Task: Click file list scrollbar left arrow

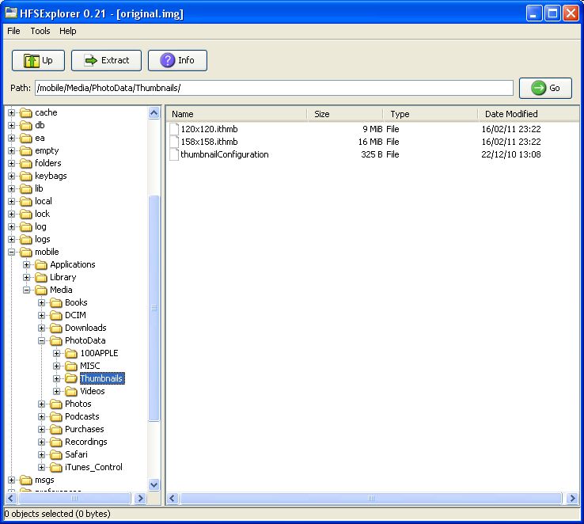Action: tap(172, 499)
